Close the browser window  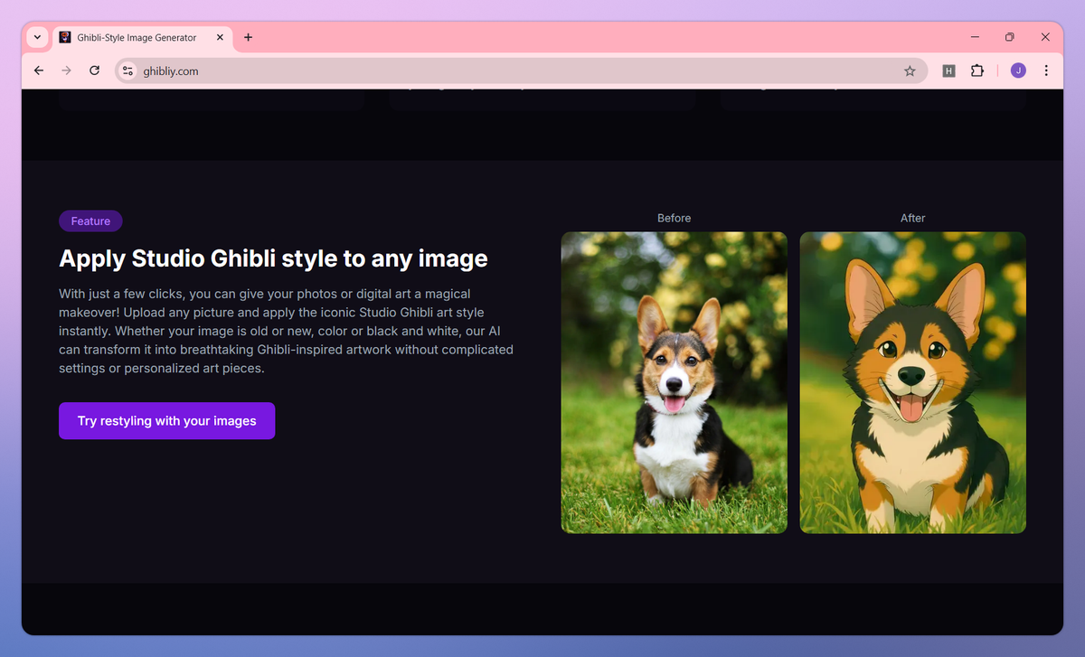tap(1045, 37)
